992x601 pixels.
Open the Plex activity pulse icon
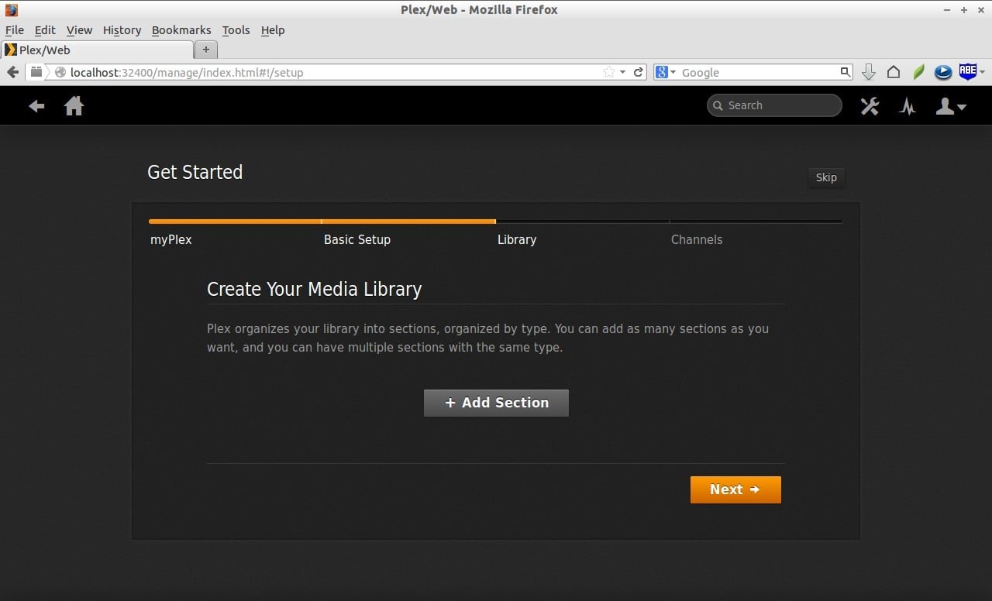(x=907, y=106)
